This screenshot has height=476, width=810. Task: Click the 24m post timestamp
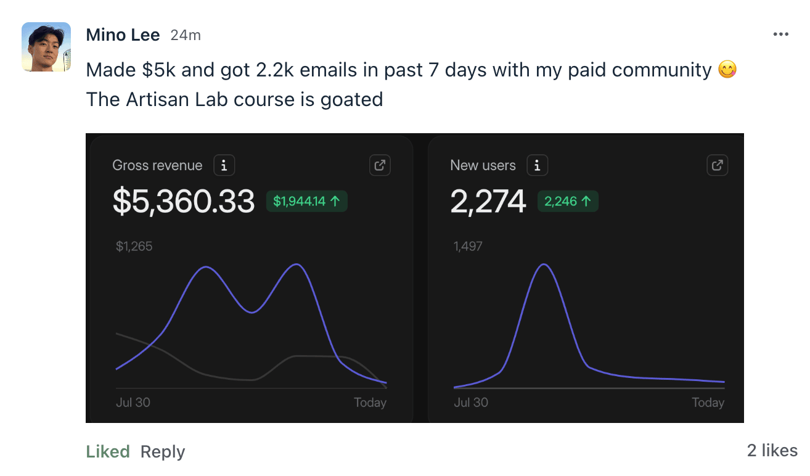pyautogui.click(x=186, y=35)
